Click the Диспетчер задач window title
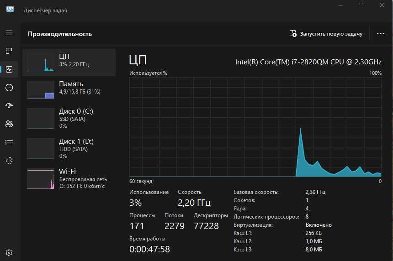Image resolution: width=393 pixels, height=261 pixels. point(45,10)
